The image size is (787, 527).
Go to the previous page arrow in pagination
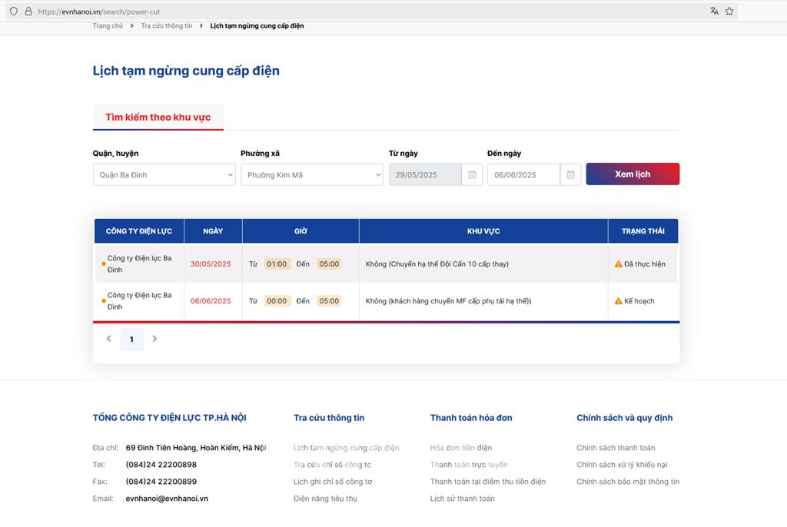click(x=108, y=339)
